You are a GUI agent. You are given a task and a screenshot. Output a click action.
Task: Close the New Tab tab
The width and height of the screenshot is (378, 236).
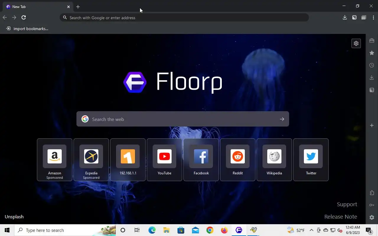(69, 6)
